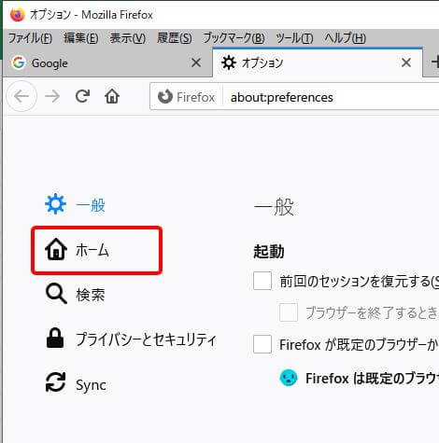439x443 pixels.
Task: Enable 前回のセッションを復元する checkbox
Action: [x=262, y=281]
